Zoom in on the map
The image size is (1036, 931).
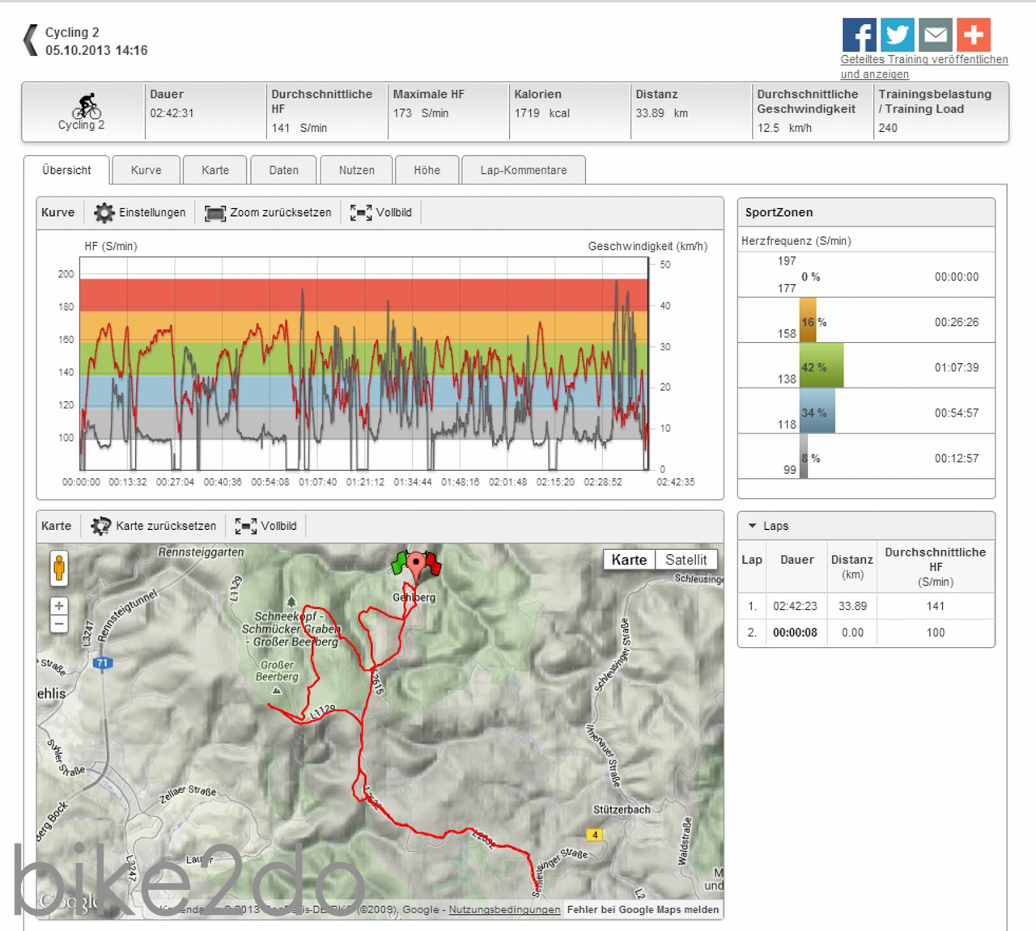coord(59,606)
